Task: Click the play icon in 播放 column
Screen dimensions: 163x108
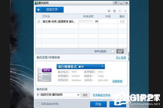Action: tap(122, 21)
